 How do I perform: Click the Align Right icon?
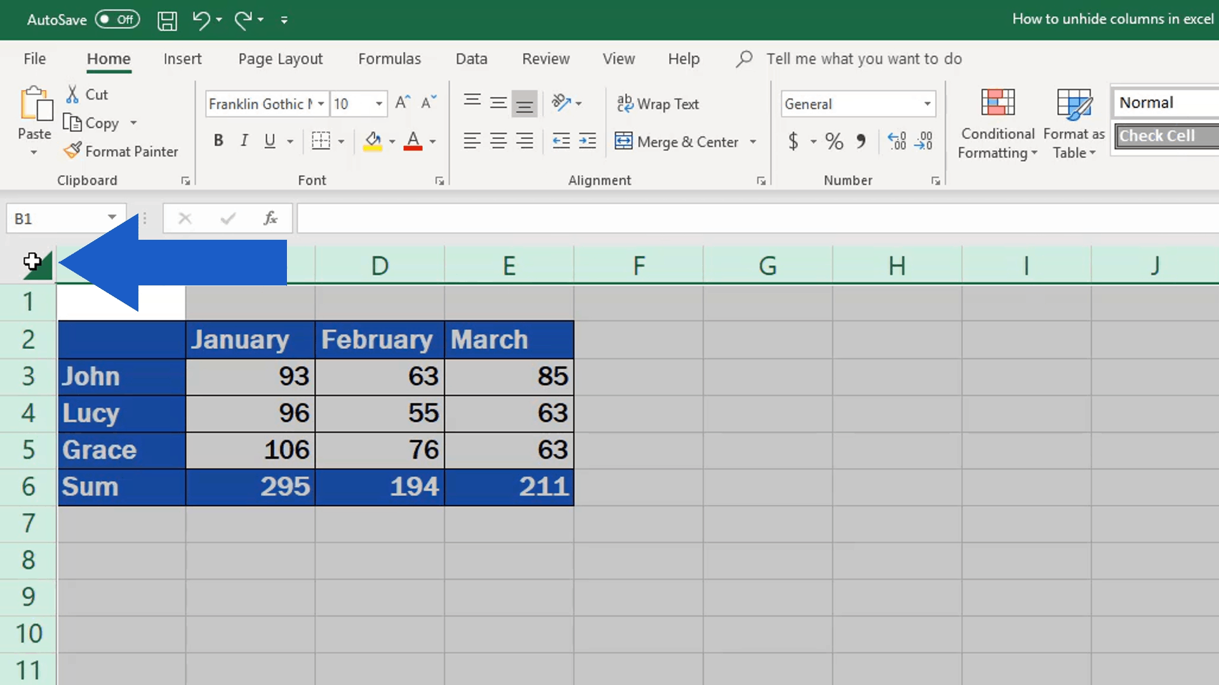coord(524,141)
